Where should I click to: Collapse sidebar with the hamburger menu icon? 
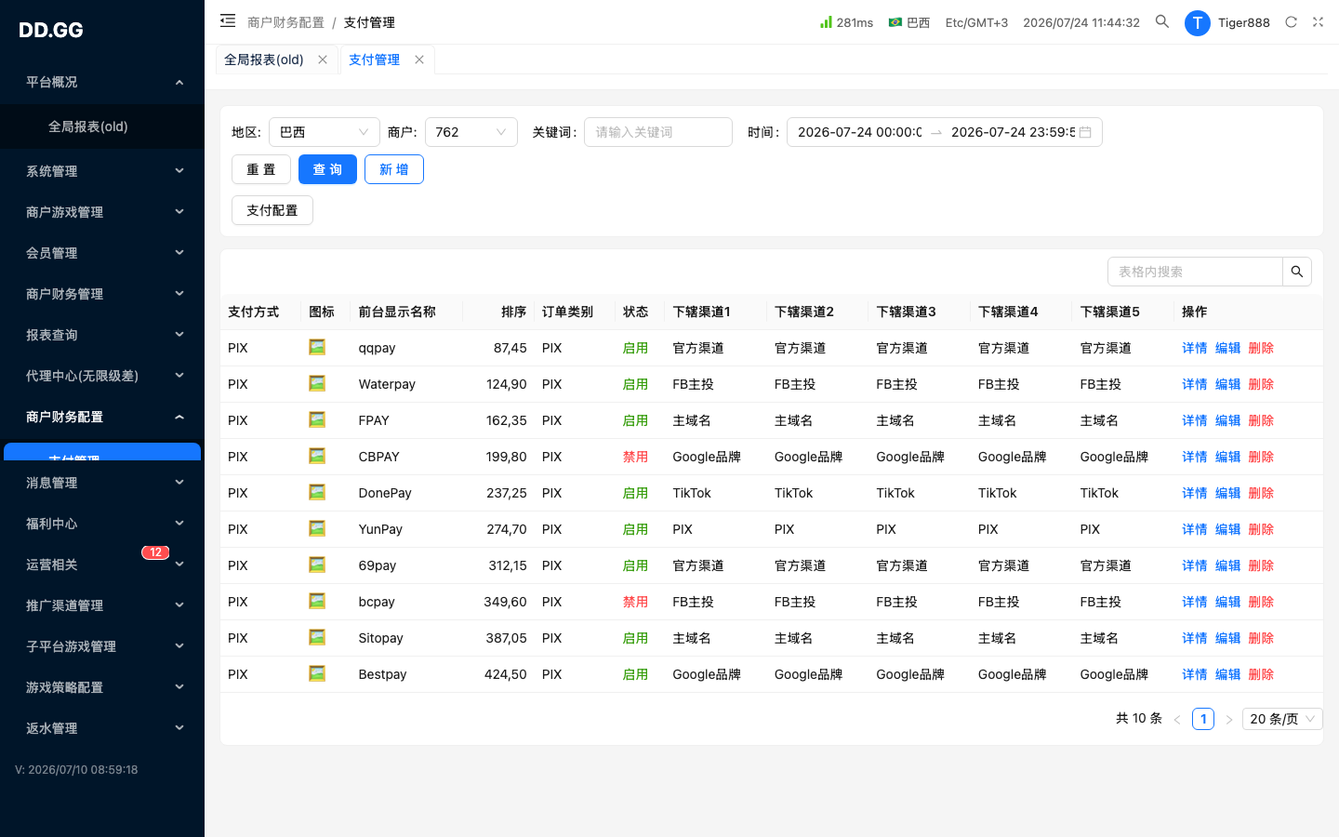[228, 20]
